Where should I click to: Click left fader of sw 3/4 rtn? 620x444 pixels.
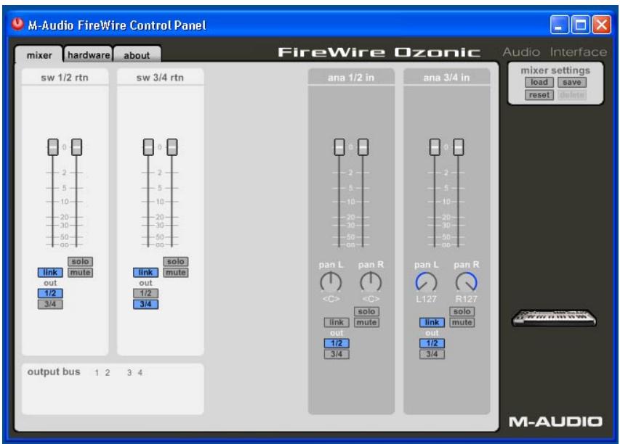click(148, 147)
